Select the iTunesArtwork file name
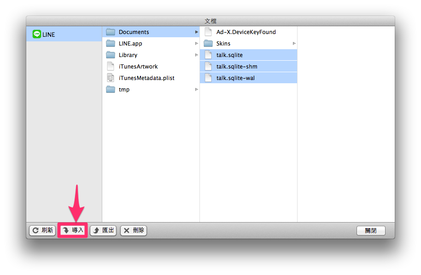This screenshot has height=275, width=421. [138, 67]
